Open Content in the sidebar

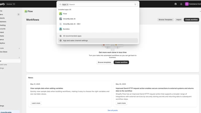click(x=10, y=32)
